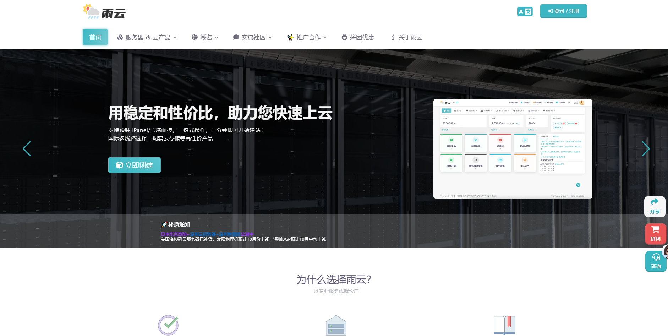Go to previous carousel slide arrow

tap(27, 148)
